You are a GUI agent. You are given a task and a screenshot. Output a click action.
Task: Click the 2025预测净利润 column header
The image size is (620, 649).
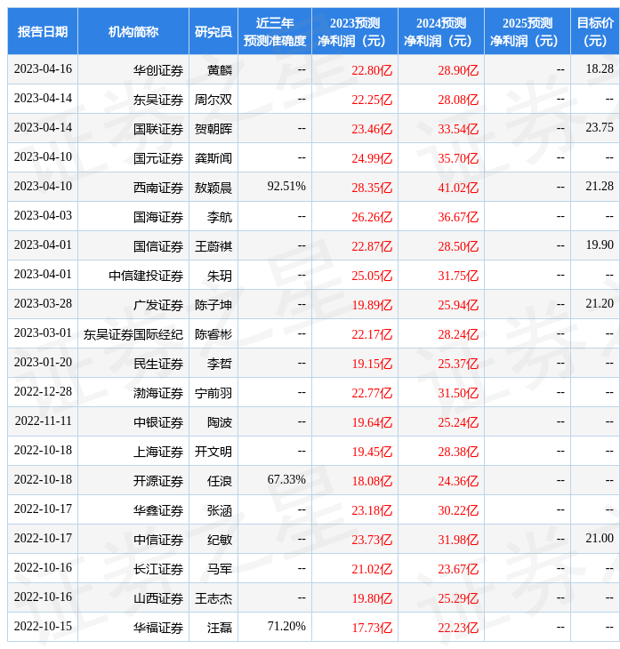point(527,32)
